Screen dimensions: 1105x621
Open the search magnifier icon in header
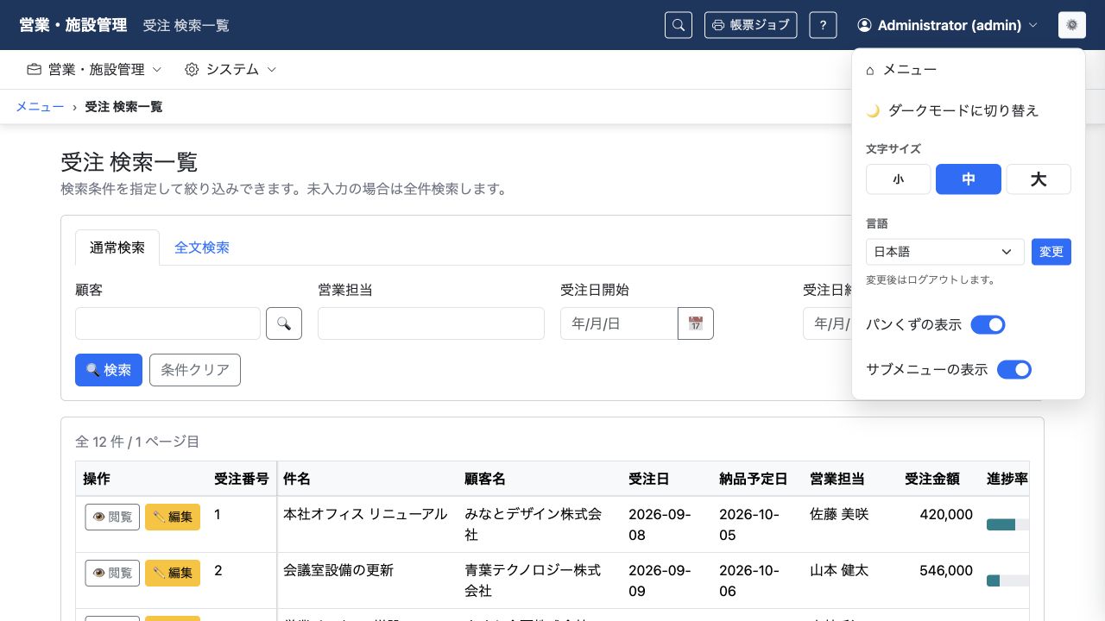pyautogui.click(x=679, y=25)
